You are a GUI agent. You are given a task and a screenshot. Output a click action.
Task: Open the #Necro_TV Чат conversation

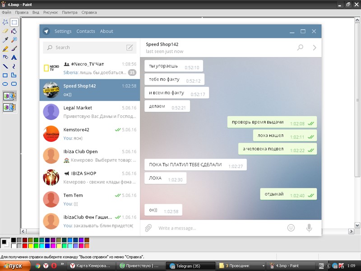89,68
